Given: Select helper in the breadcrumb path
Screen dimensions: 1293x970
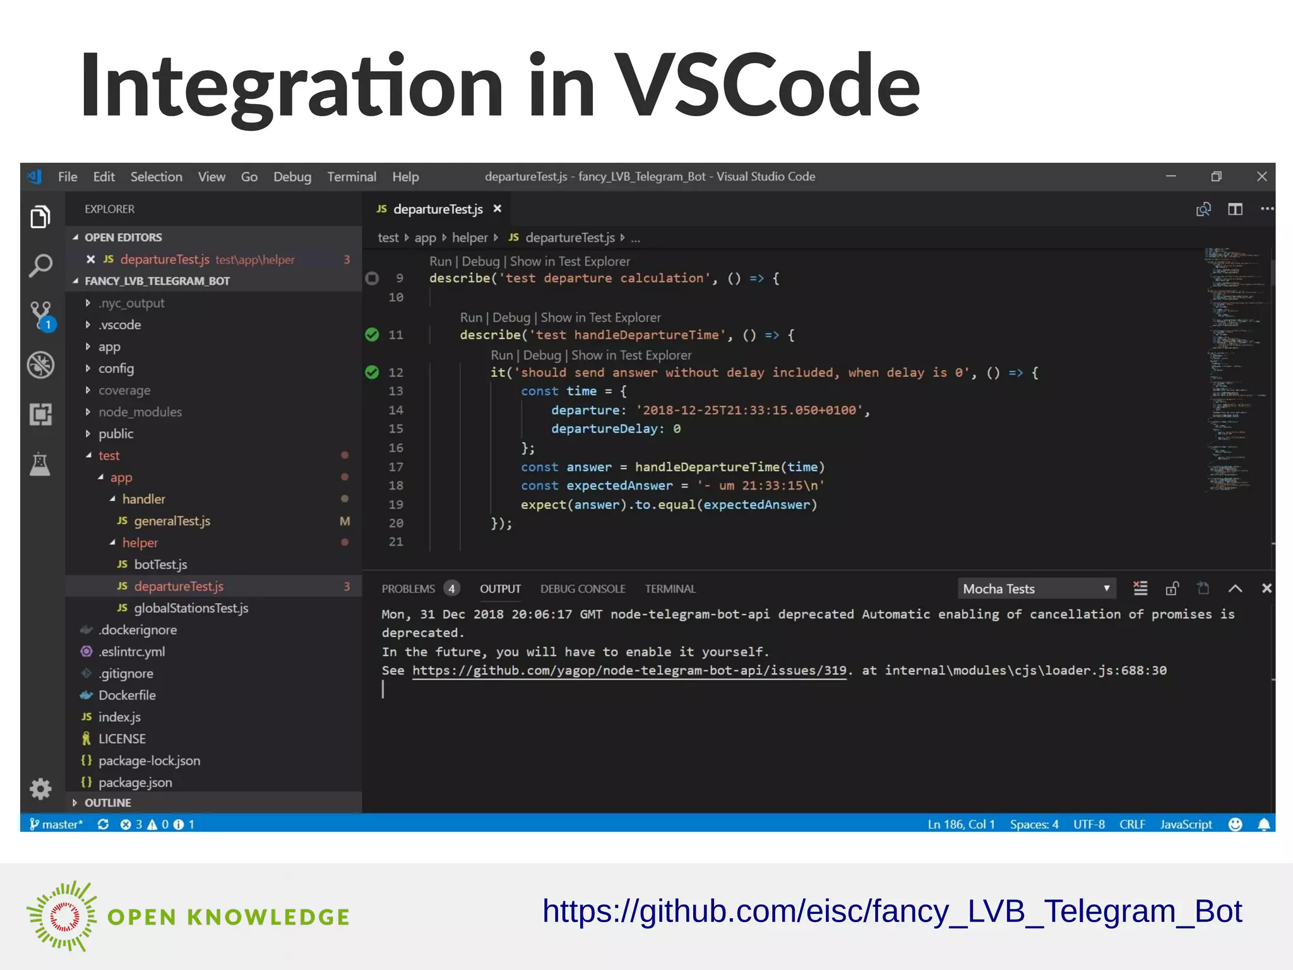Looking at the screenshot, I should (470, 238).
